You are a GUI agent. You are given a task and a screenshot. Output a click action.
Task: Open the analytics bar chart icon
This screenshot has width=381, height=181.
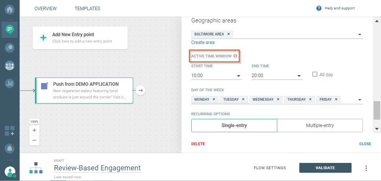coord(9,83)
